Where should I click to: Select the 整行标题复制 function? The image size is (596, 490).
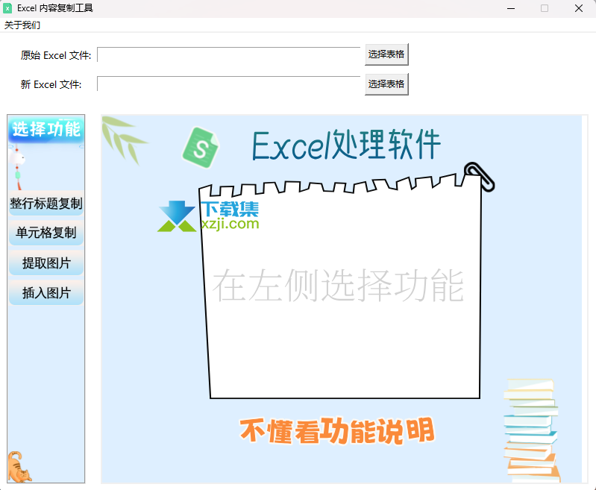click(46, 204)
